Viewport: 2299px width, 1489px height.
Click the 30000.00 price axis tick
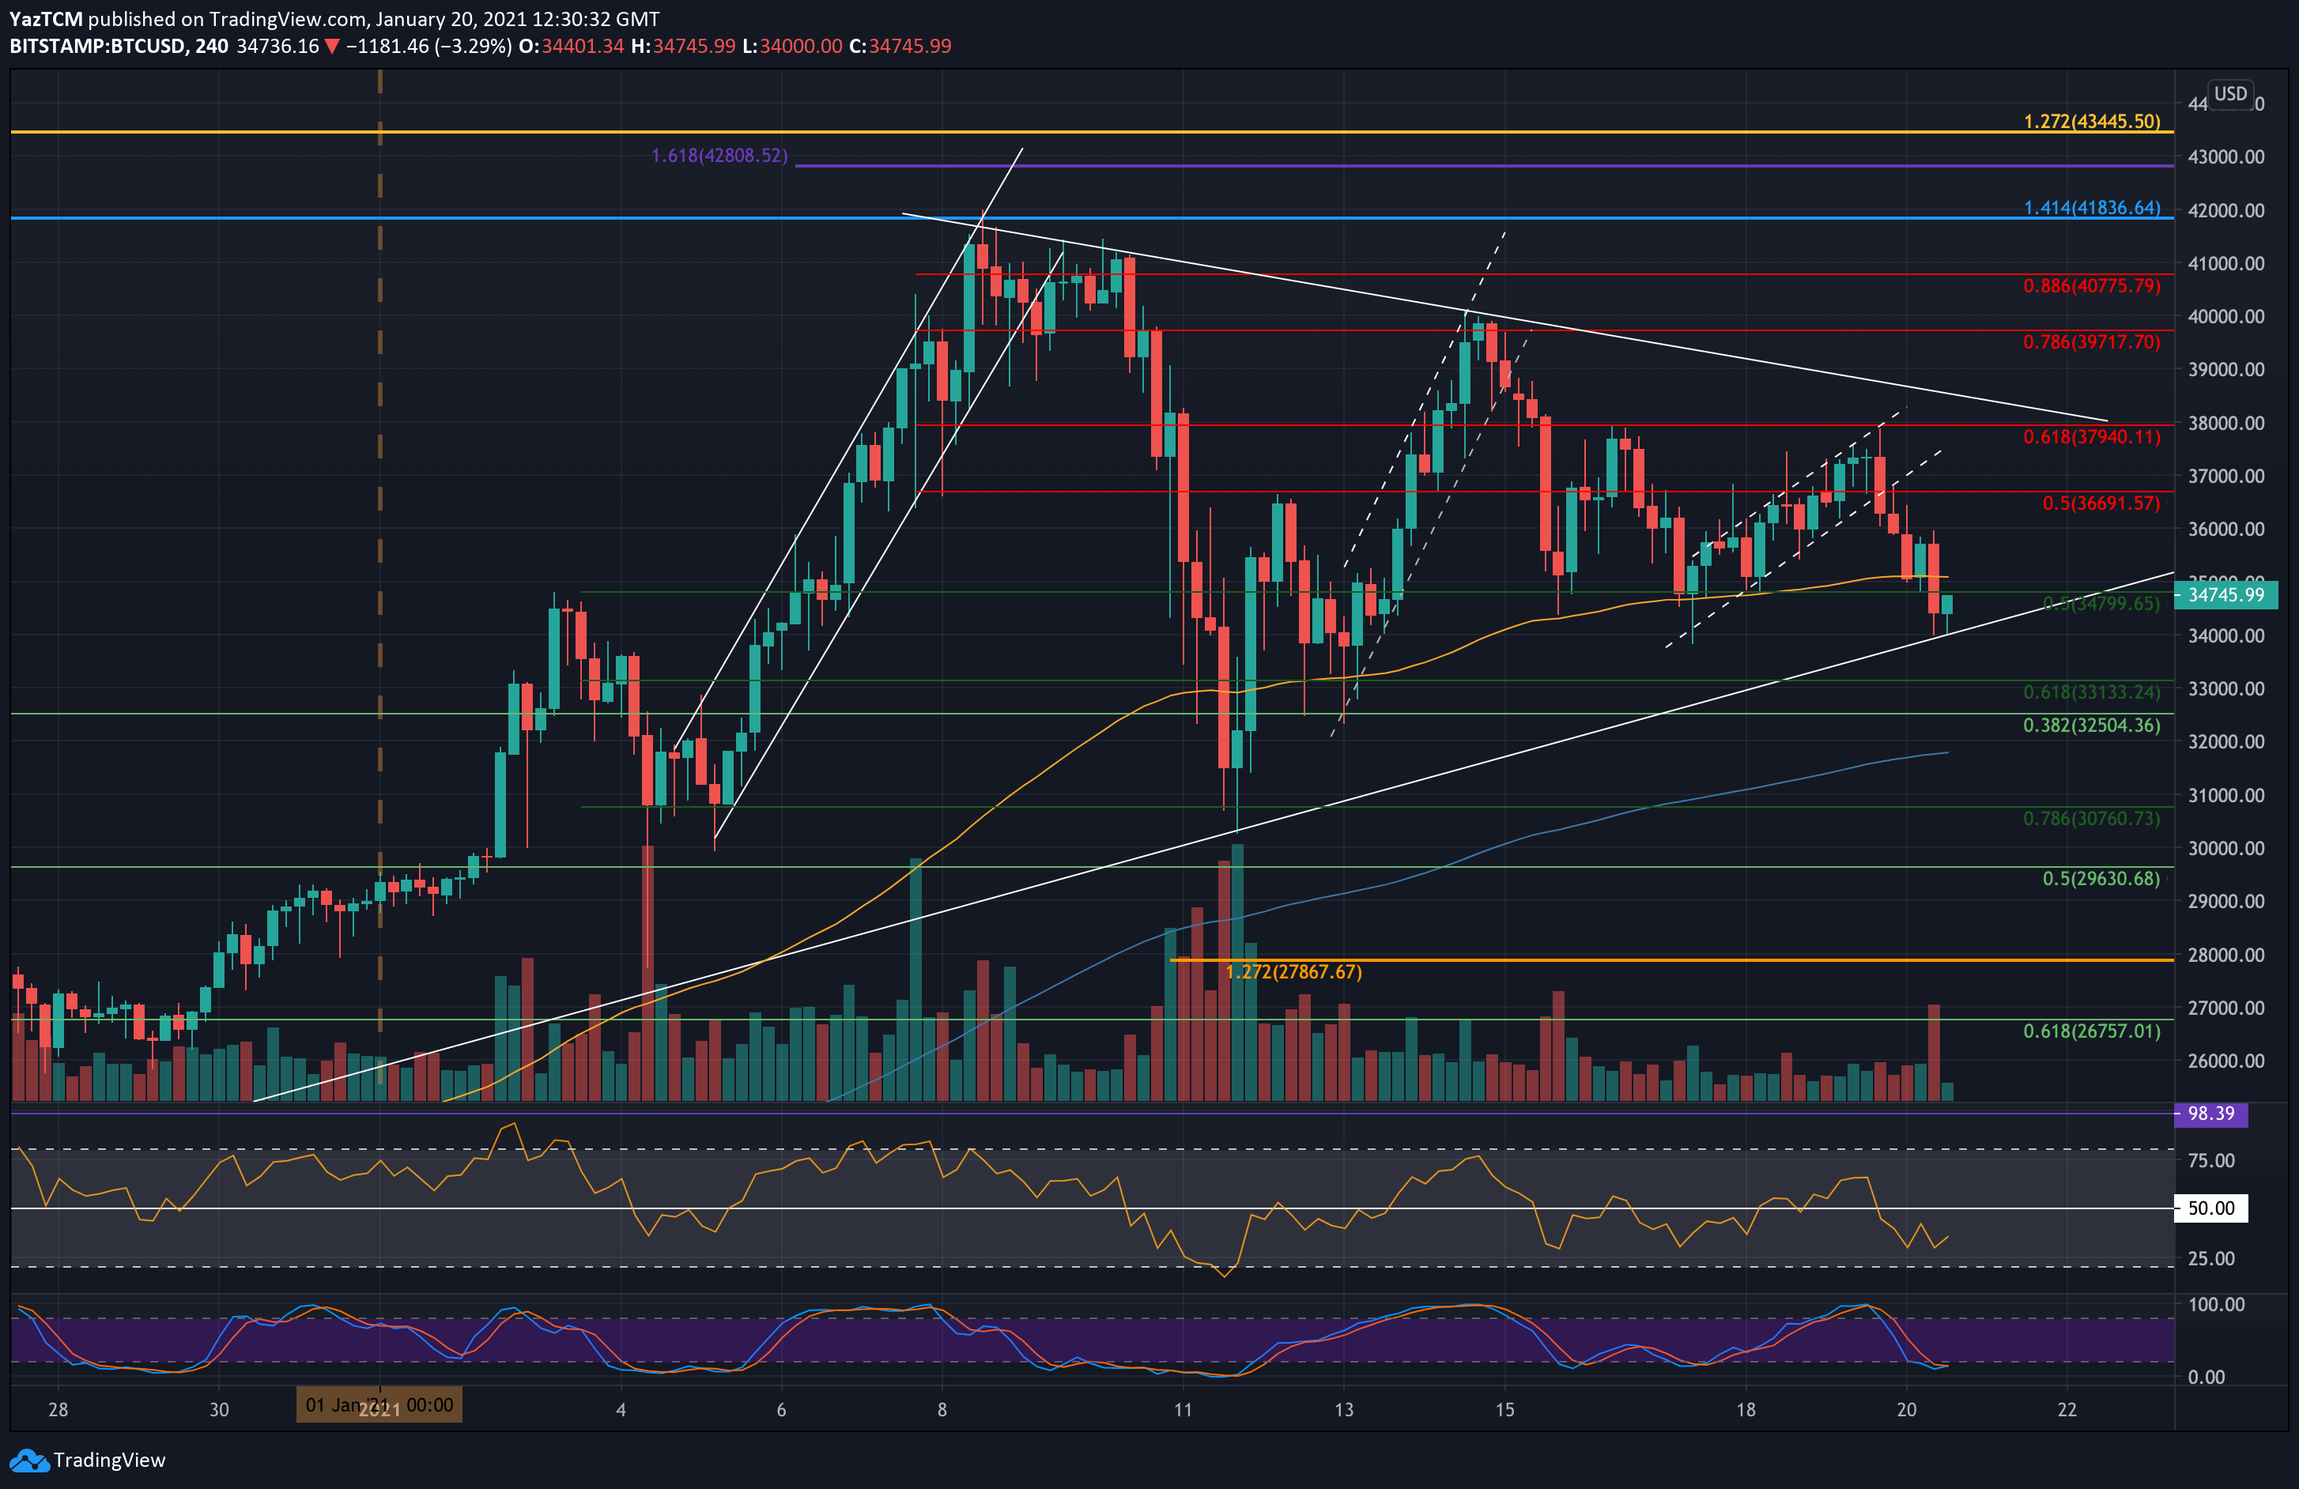point(2225,848)
